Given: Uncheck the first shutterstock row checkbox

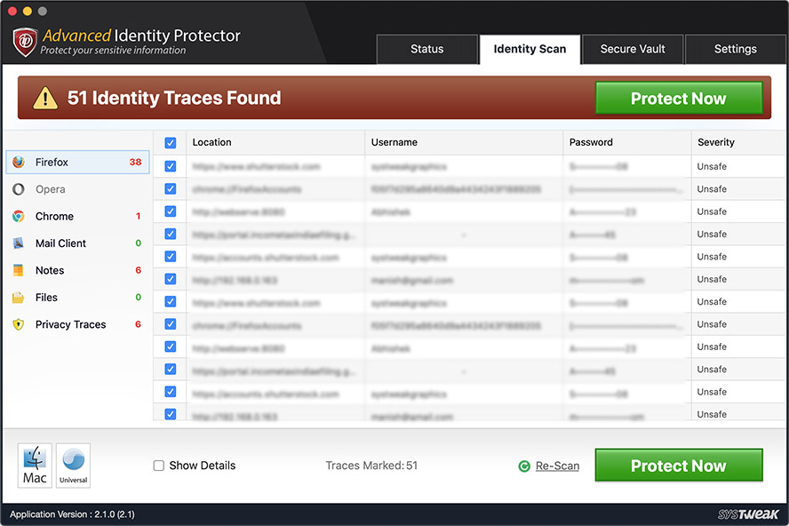Looking at the screenshot, I should pos(171,166).
